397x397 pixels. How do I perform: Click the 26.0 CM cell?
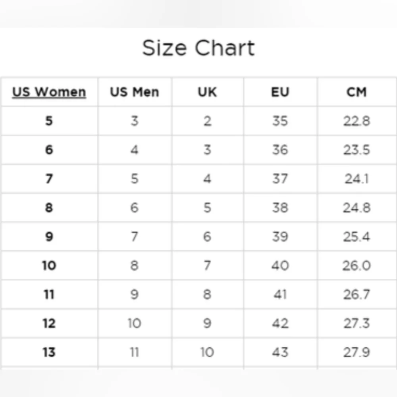point(357,266)
